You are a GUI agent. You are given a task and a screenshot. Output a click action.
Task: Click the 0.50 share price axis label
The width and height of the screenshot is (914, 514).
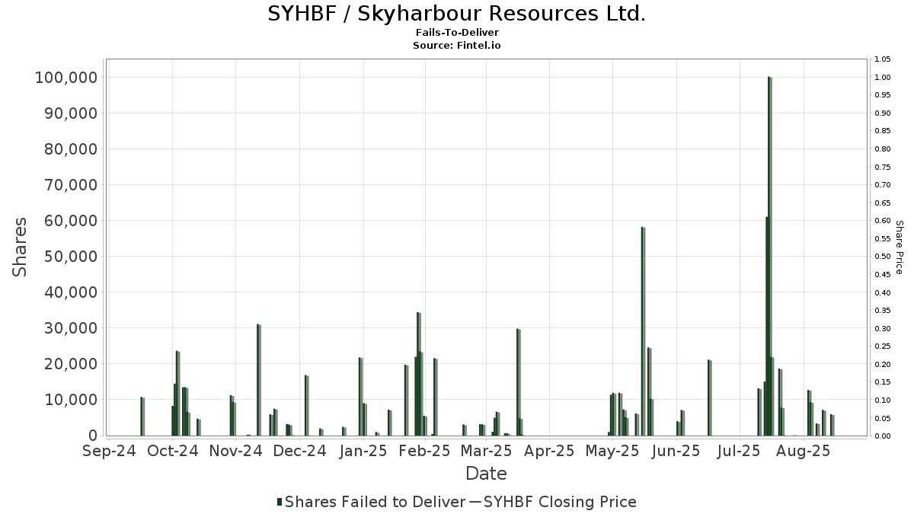point(883,257)
